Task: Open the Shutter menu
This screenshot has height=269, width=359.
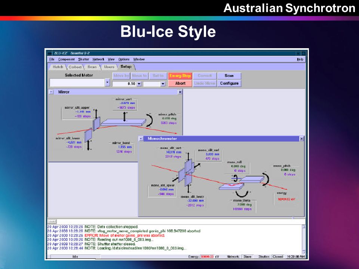Action: point(83,59)
